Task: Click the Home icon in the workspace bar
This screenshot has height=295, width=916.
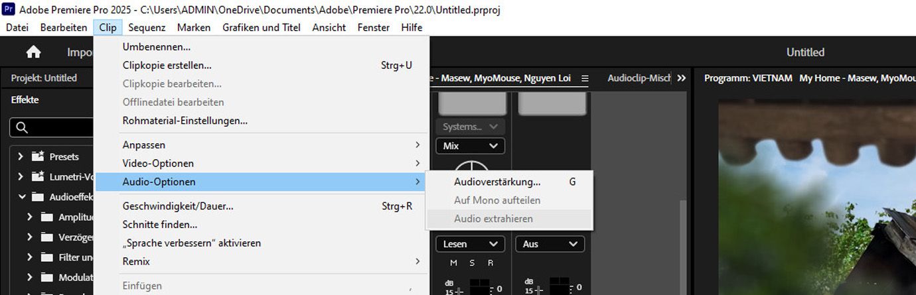Action: coord(33,52)
